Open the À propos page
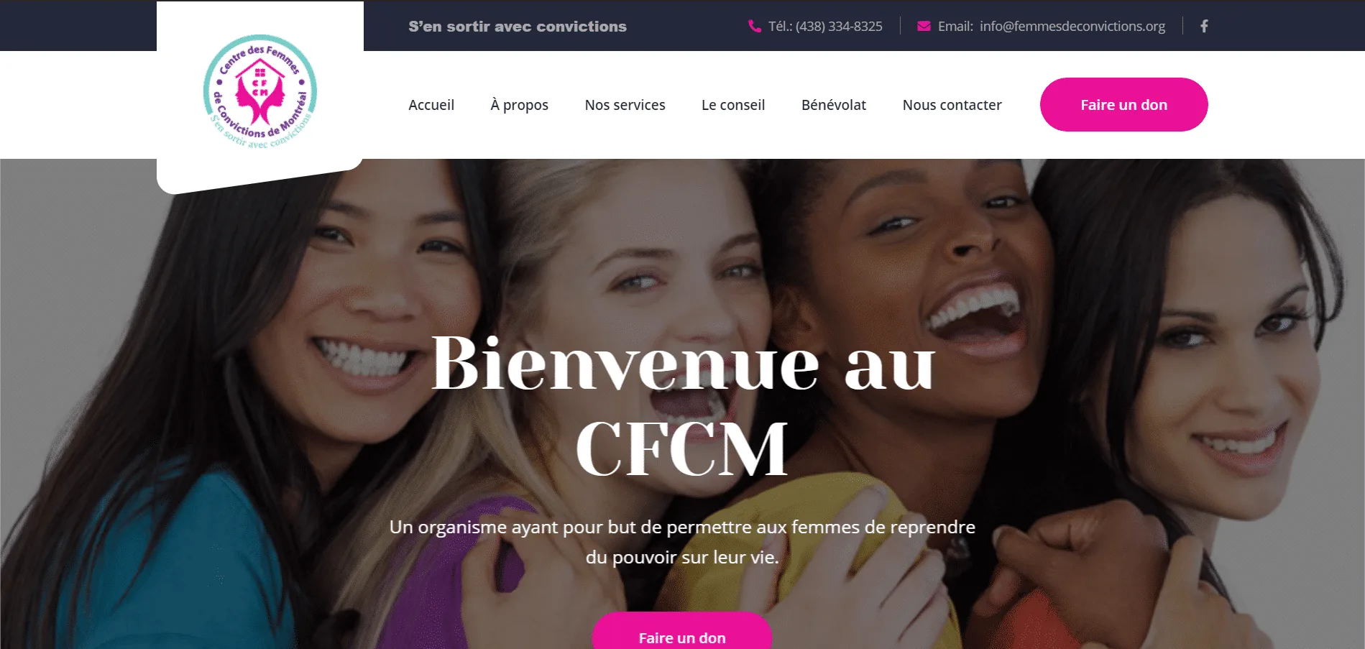The image size is (1365, 649). [519, 105]
